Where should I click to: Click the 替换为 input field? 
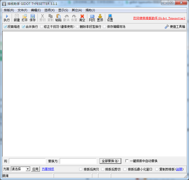[x=78, y=161]
